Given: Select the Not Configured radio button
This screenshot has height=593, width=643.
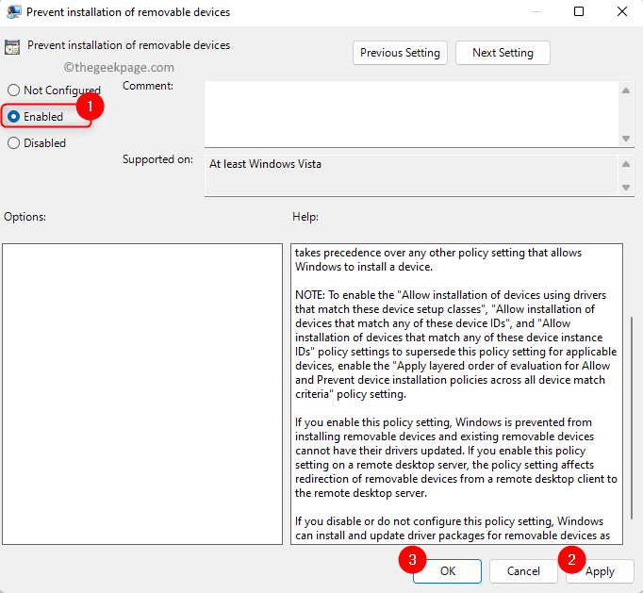Looking at the screenshot, I should point(13,91).
